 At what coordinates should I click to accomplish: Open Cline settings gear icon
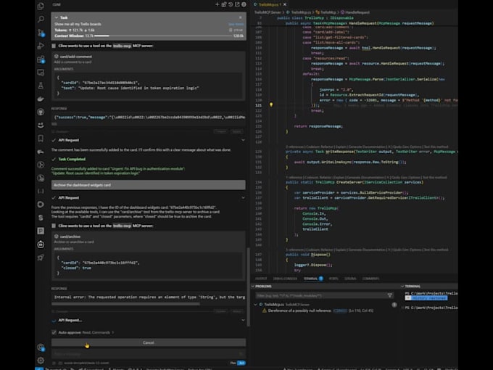point(244,4)
